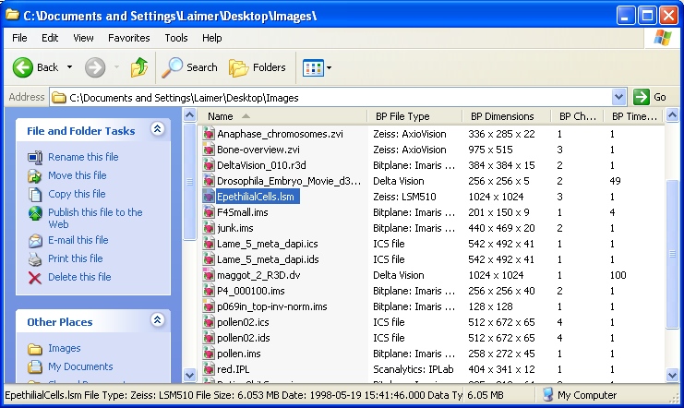Go up one folder level icon
684x408 pixels.
139,67
